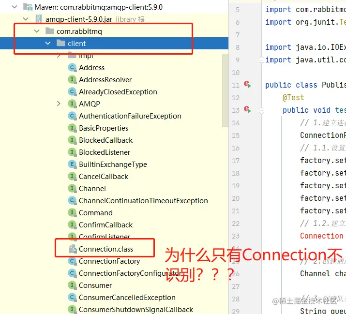Click the Maven library icon
Screen dimensions: 346x314
(28, 7)
